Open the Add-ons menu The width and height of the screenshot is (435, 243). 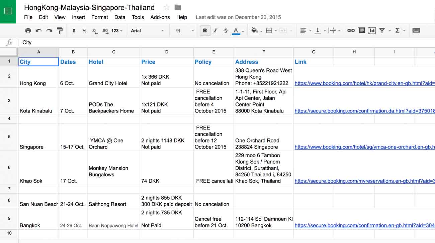point(160,17)
